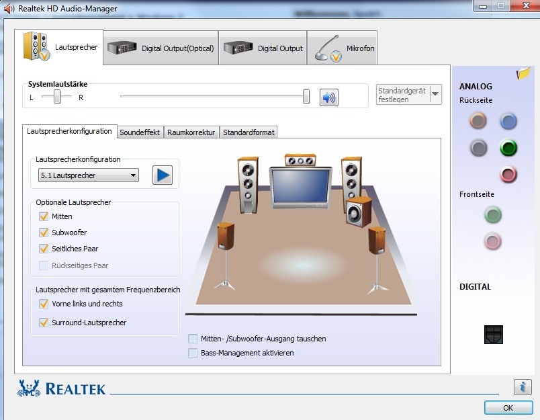The image size is (540, 420).
Task: Click the pink front panel jack
Action: [x=493, y=241]
